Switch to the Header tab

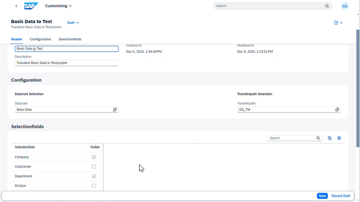16,39
